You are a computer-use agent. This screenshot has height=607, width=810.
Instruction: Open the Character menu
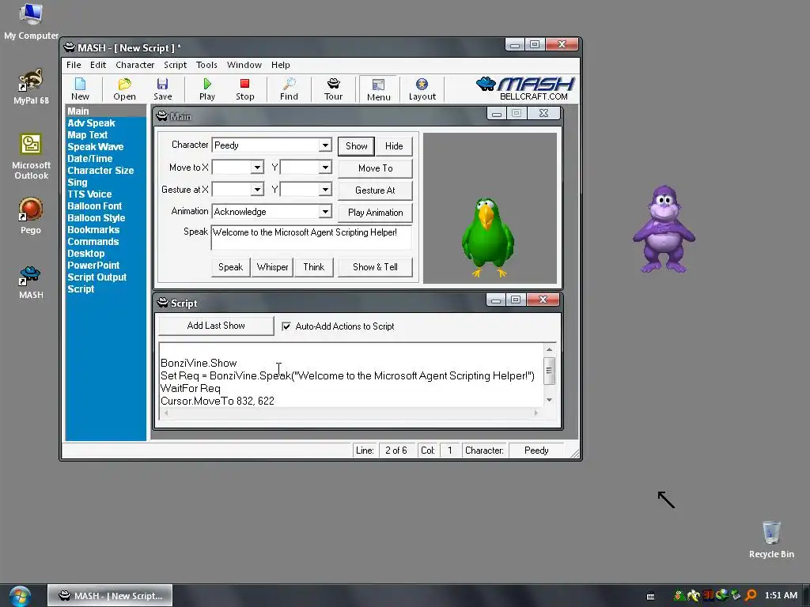click(x=134, y=65)
